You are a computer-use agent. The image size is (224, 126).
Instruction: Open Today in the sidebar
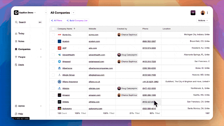pyautogui.click(x=21, y=33)
